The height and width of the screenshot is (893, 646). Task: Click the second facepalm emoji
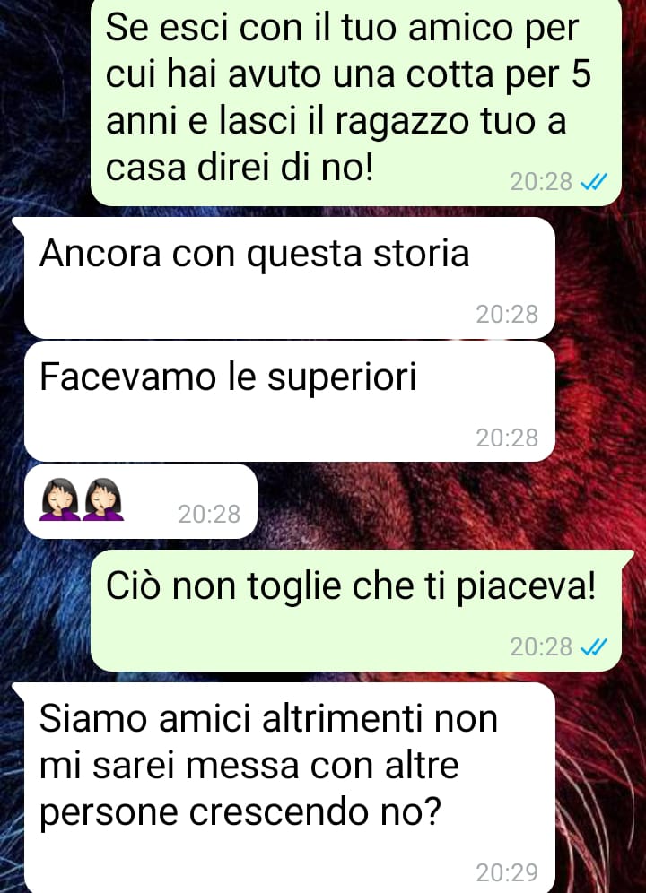[x=103, y=499]
